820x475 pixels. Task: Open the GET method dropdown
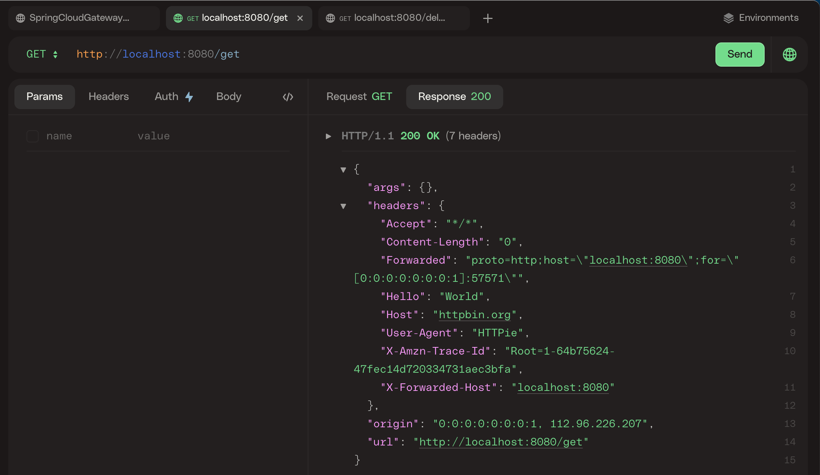click(x=42, y=54)
